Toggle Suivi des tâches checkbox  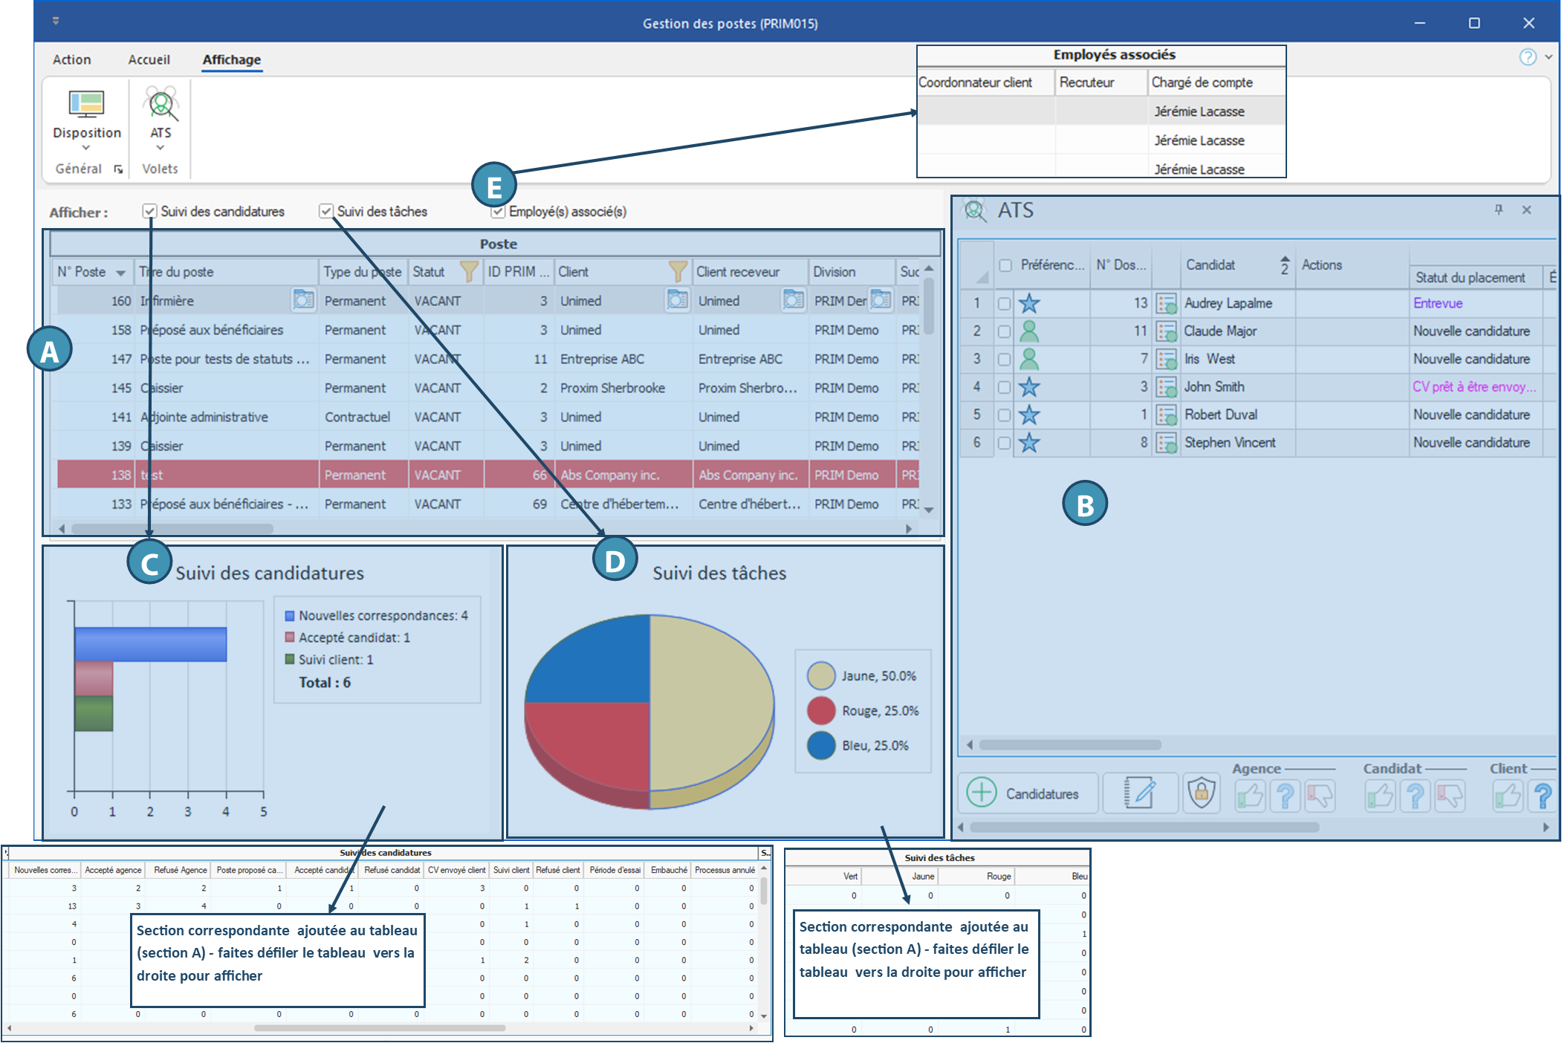pos(325,212)
